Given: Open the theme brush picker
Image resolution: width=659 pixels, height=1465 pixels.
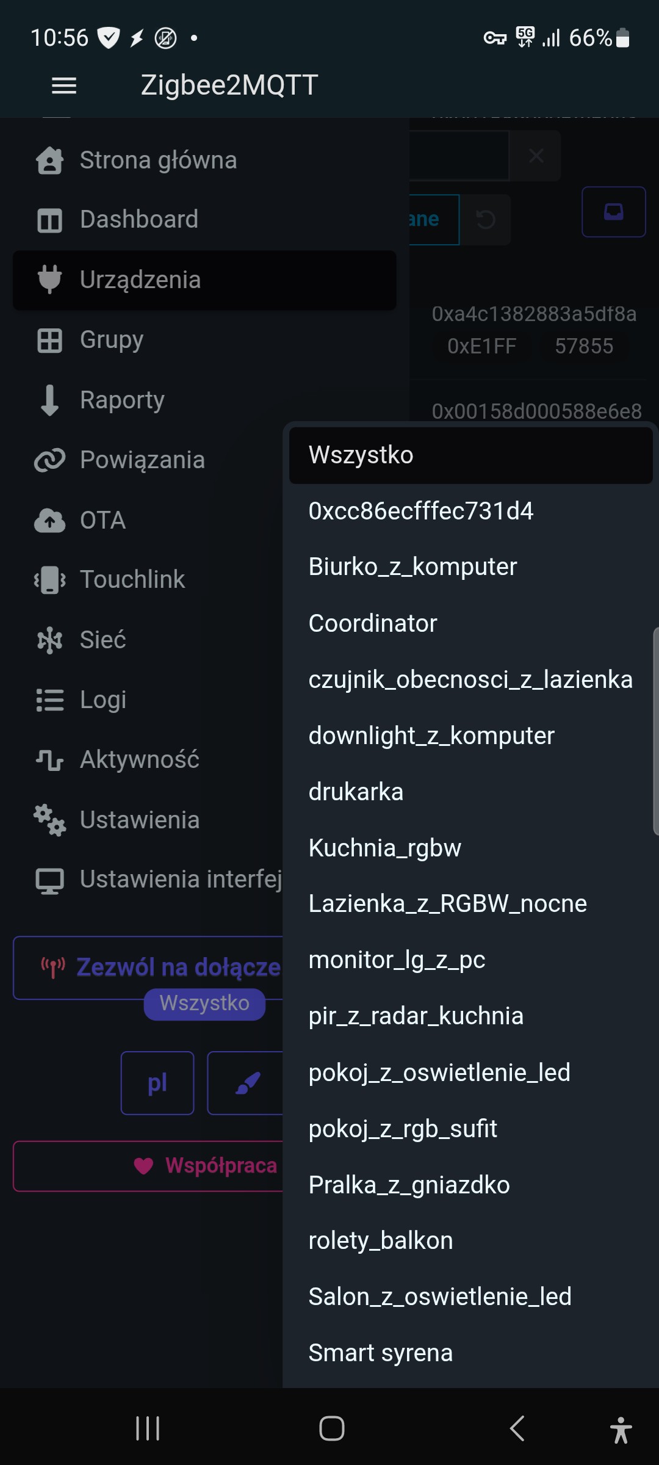Looking at the screenshot, I should pyautogui.click(x=247, y=1083).
